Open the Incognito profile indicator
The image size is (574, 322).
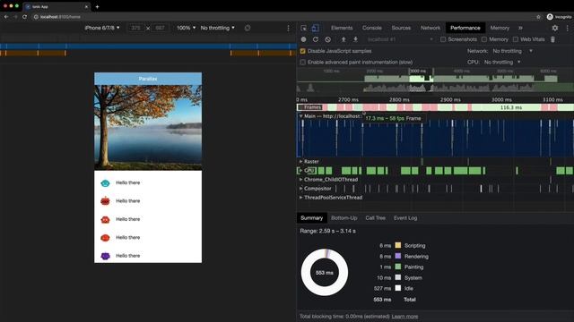tap(559, 17)
